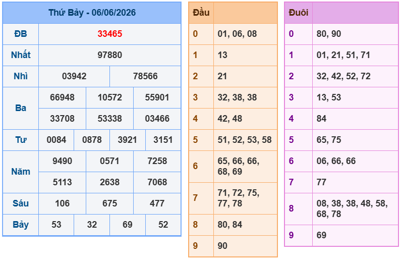Select Đầu row value 13
Viewport: 401px width, 263px height.
pyautogui.click(x=222, y=55)
